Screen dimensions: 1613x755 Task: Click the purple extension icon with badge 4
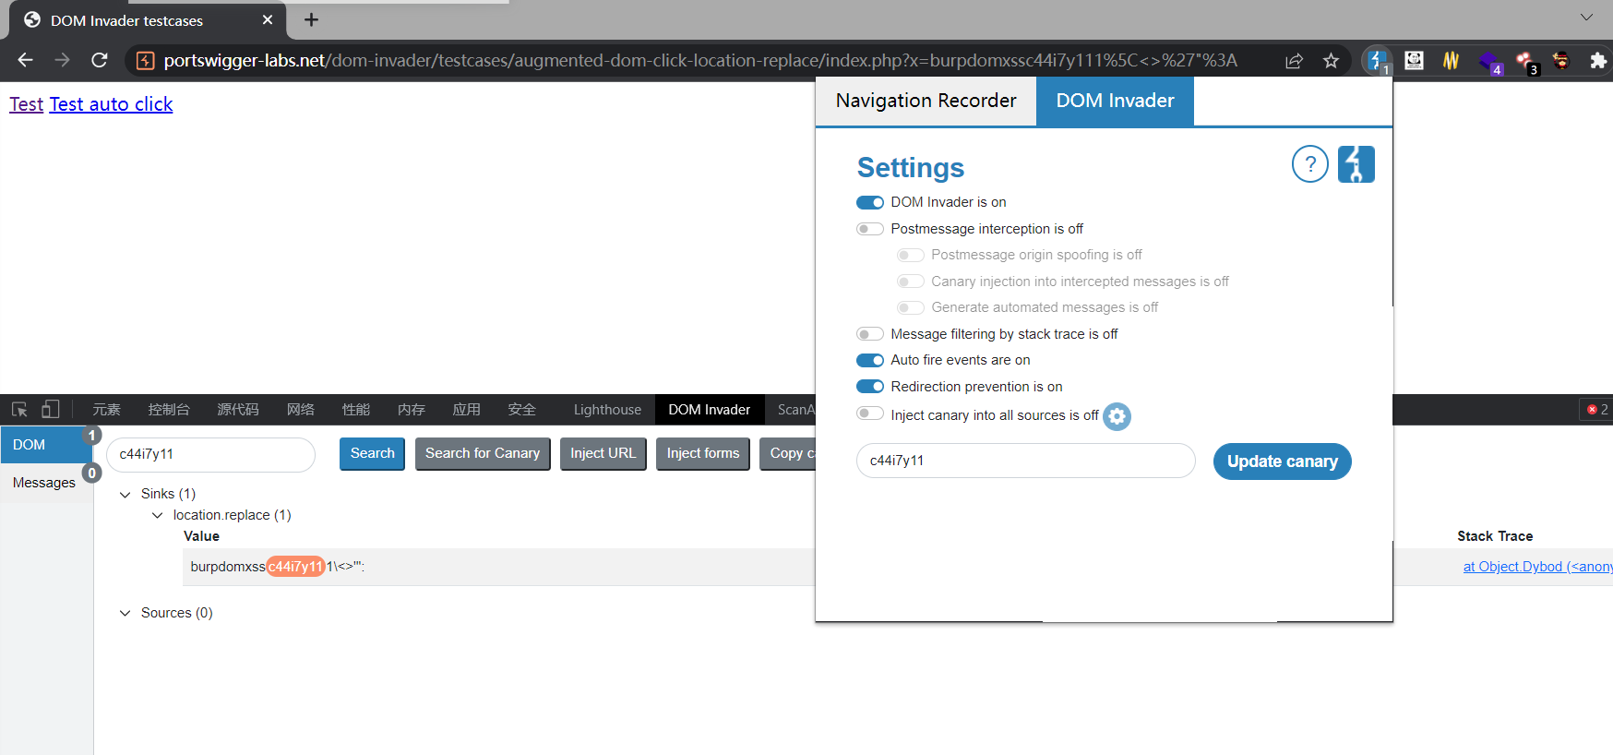click(x=1488, y=62)
